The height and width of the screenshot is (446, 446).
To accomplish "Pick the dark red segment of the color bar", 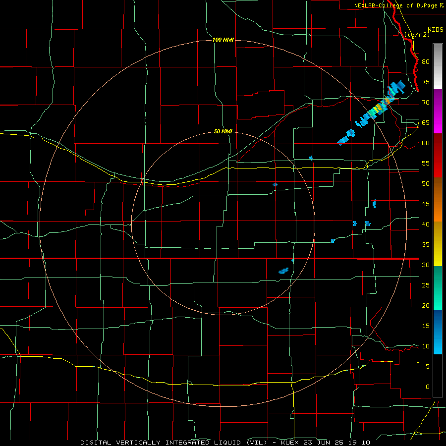I will point(438,155).
